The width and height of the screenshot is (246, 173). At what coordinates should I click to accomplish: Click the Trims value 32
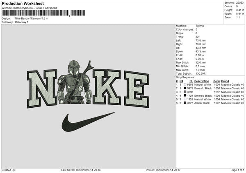197,37
